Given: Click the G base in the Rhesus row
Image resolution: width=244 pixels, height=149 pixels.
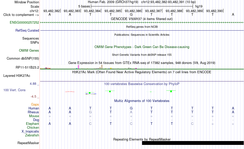Looking at the screenshot, I should coord(90,112).
